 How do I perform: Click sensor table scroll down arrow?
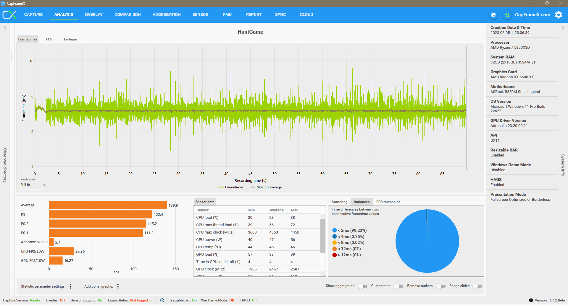click(x=323, y=273)
